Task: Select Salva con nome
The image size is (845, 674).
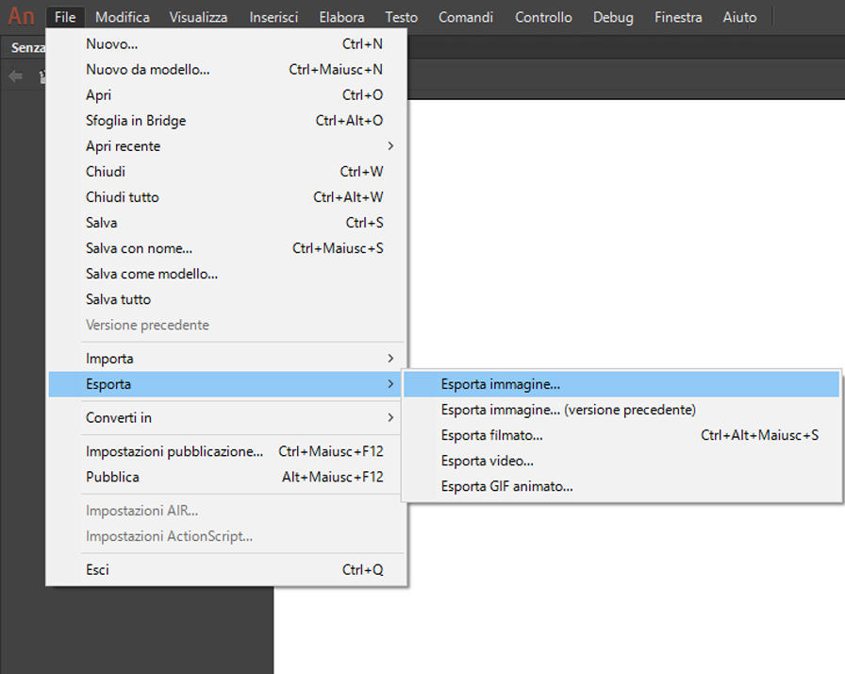Action: pyautogui.click(x=139, y=248)
